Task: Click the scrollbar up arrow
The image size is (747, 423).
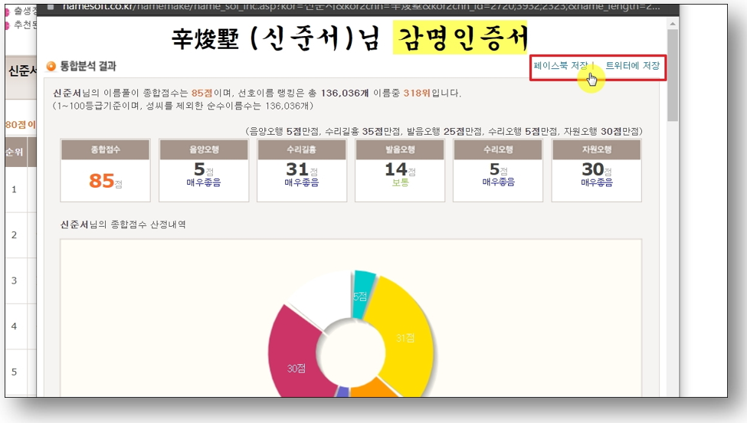Action: 672,23
